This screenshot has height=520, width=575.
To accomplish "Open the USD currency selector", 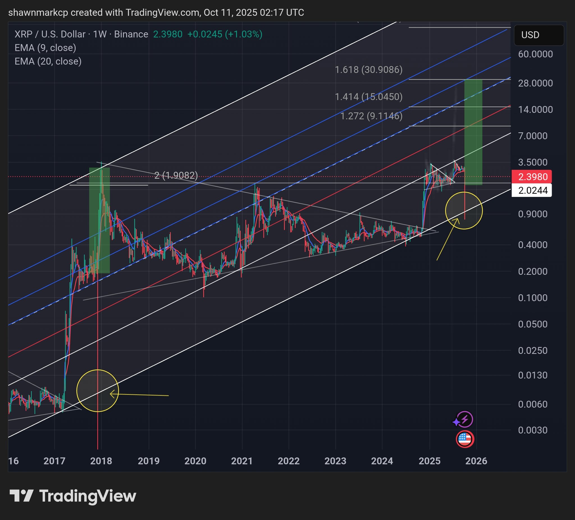I will [539, 35].
